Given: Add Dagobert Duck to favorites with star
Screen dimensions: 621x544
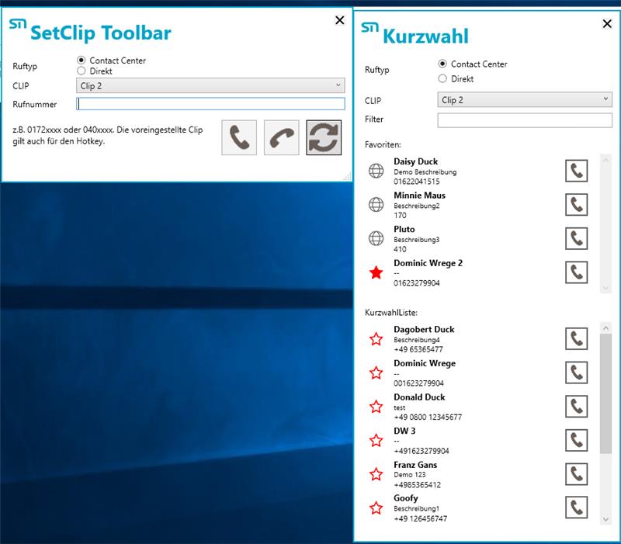Looking at the screenshot, I should [376, 339].
